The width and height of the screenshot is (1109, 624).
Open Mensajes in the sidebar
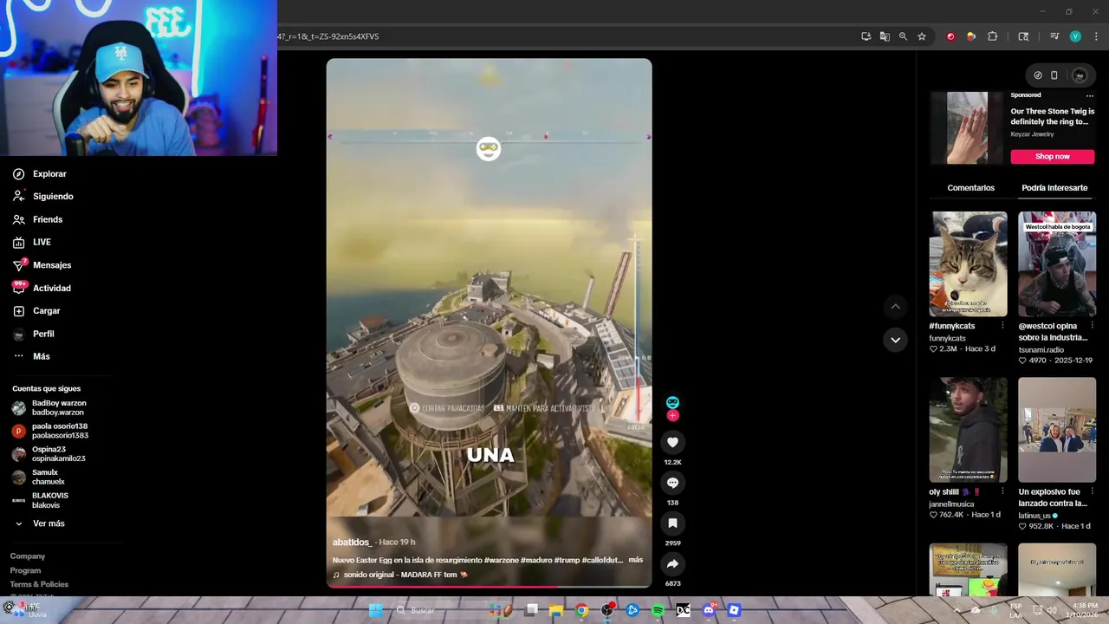[x=42, y=265]
